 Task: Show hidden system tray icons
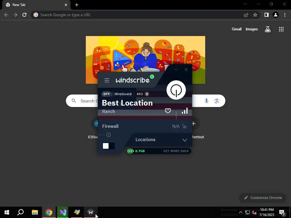240,212
